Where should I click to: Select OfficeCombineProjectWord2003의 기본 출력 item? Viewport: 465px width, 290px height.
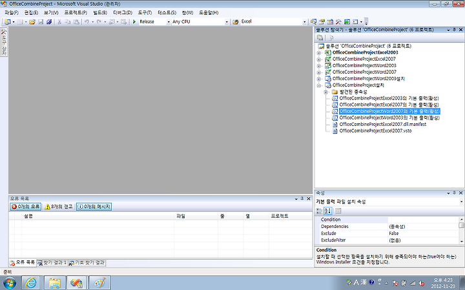[x=389, y=118]
